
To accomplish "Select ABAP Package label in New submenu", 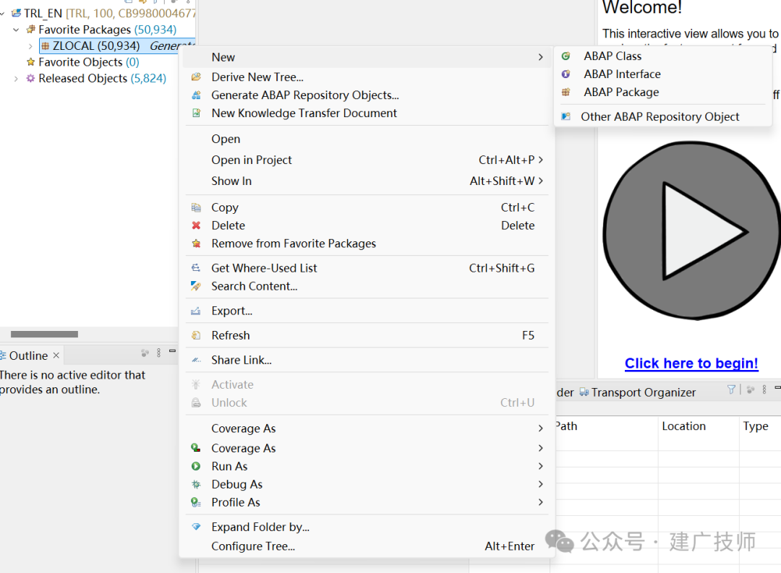I will pyautogui.click(x=621, y=92).
